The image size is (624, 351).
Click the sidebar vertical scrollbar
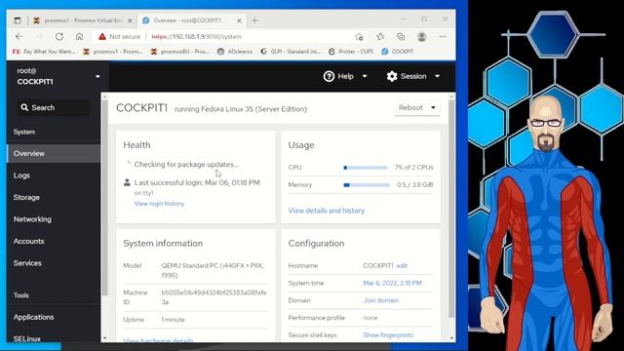104,198
